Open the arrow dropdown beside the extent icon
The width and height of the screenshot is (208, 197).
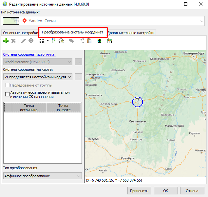click(x=47, y=41)
